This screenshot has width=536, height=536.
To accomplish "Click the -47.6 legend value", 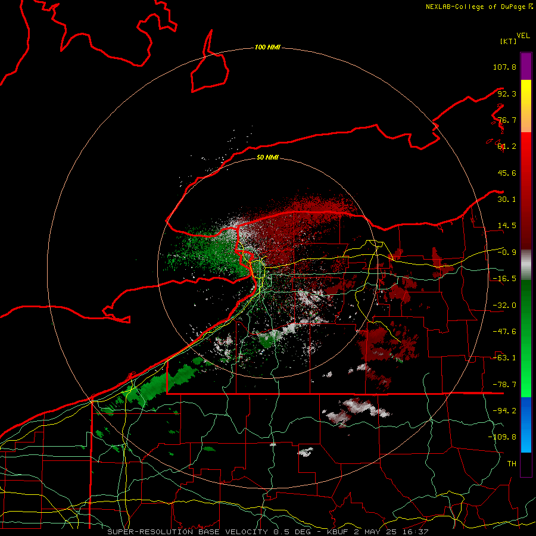I will [x=504, y=332].
